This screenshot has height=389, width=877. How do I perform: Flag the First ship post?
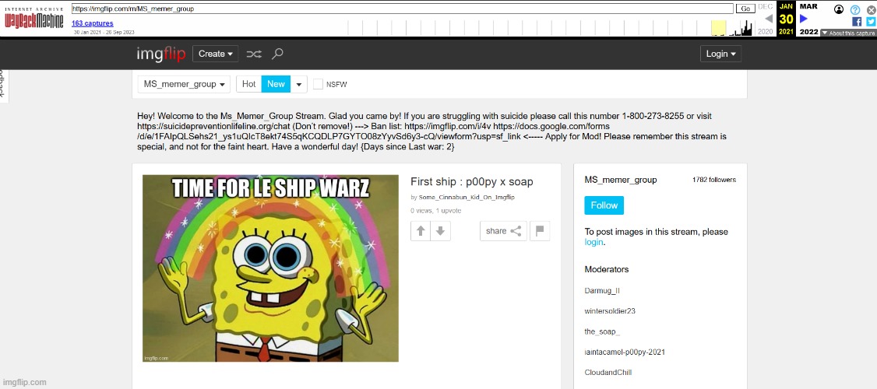click(x=540, y=231)
